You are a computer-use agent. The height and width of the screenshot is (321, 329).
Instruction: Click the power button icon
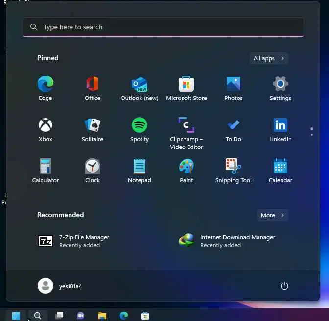pos(284,286)
